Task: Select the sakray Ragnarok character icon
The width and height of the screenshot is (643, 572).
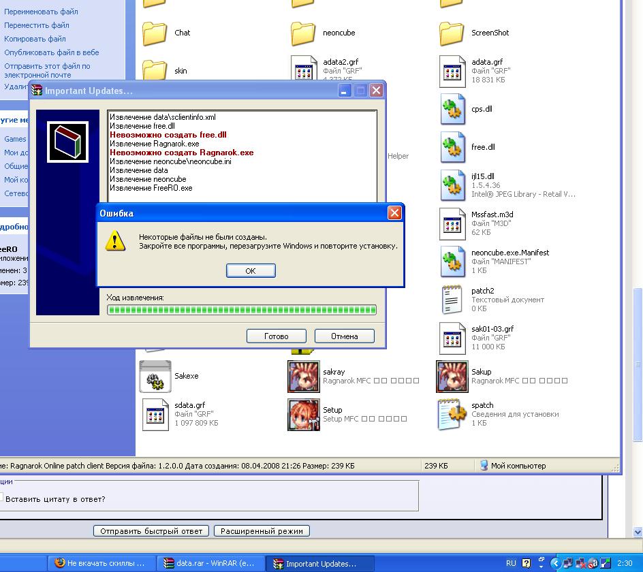Action: coord(304,377)
